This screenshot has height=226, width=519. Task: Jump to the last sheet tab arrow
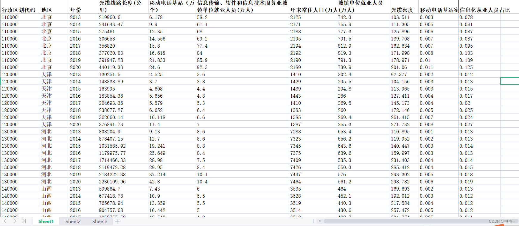pyautogui.click(x=24, y=221)
